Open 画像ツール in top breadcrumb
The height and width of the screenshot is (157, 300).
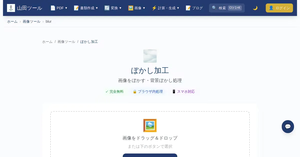click(x=31, y=21)
